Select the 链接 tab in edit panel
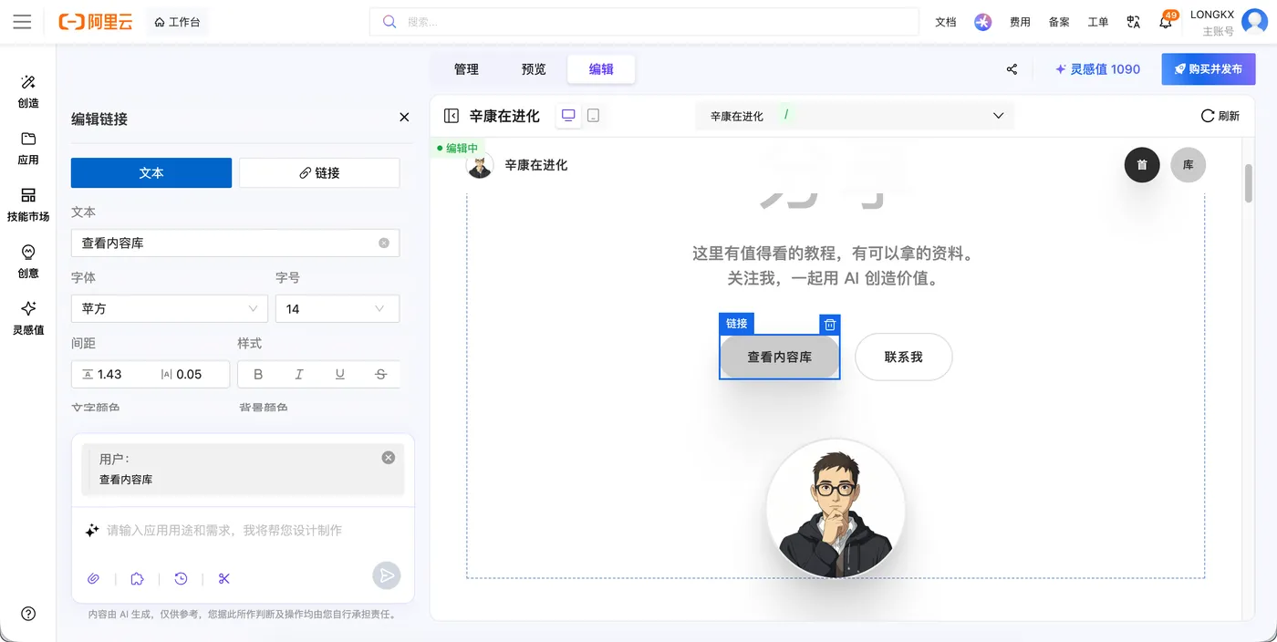This screenshot has height=642, width=1277. coord(319,172)
